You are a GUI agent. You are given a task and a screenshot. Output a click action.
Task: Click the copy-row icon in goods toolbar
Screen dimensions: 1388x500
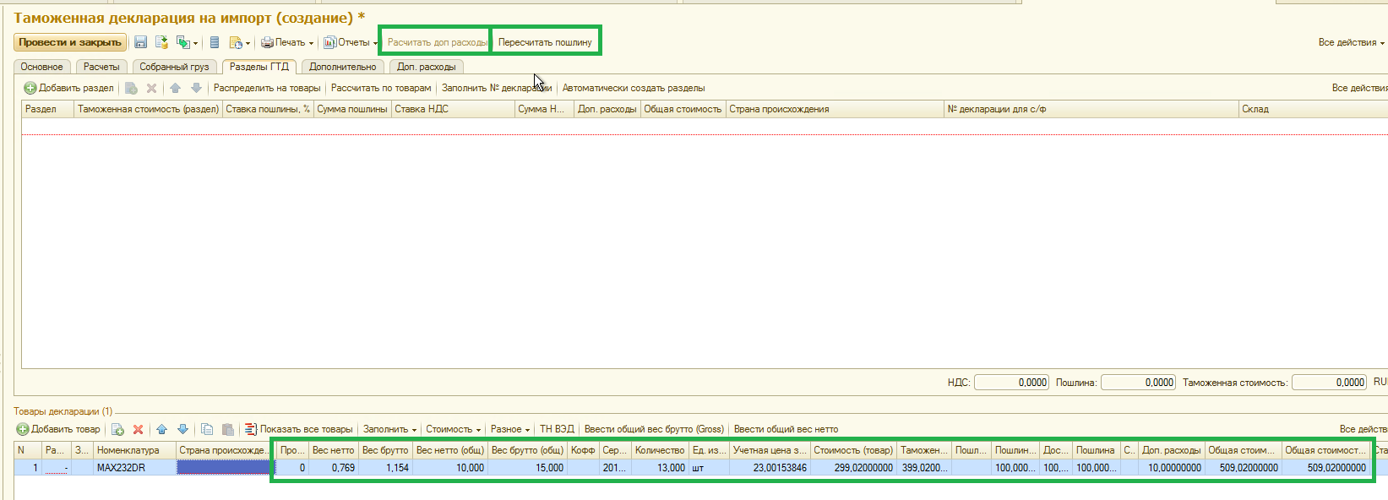tap(207, 429)
